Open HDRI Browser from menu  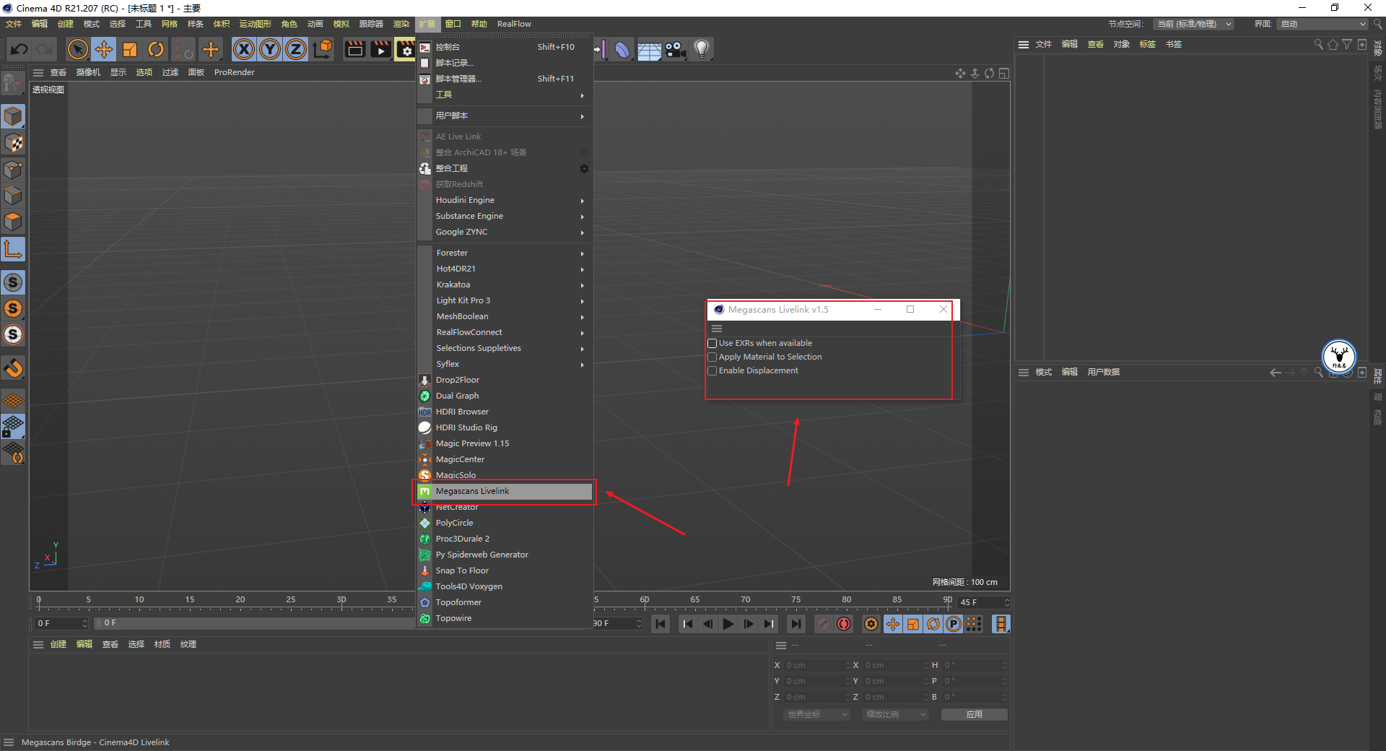[x=505, y=412]
